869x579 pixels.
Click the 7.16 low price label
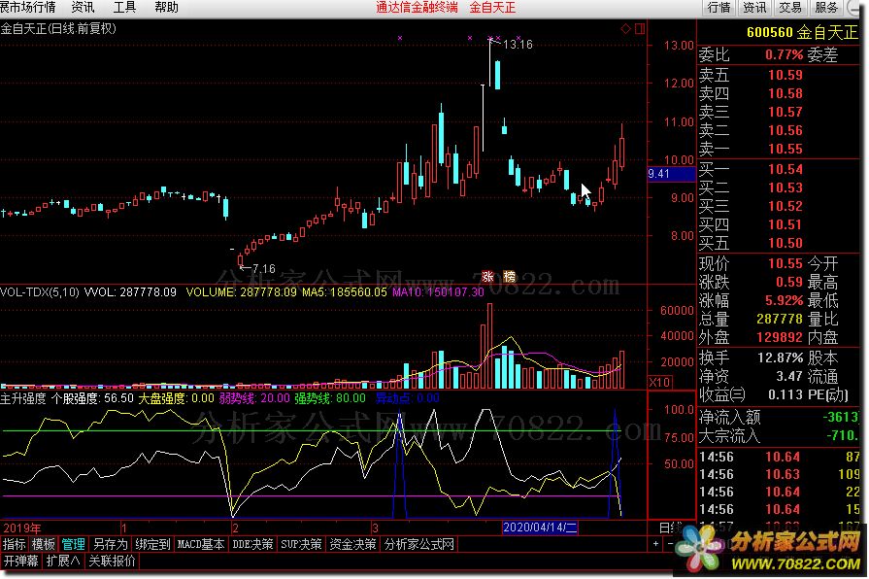(264, 268)
